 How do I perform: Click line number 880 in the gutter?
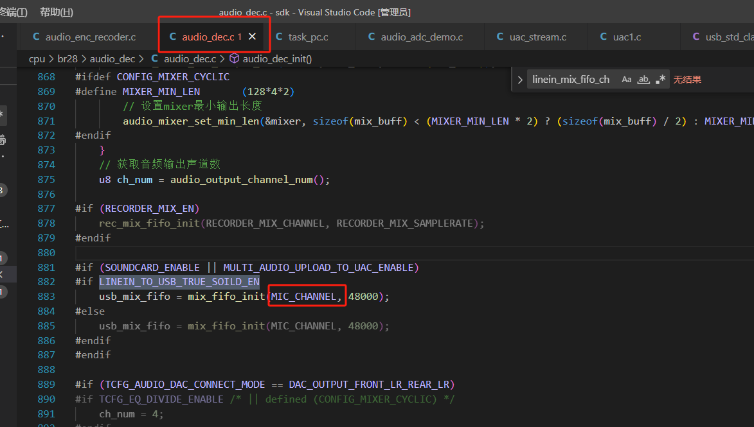click(x=46, y=252)
